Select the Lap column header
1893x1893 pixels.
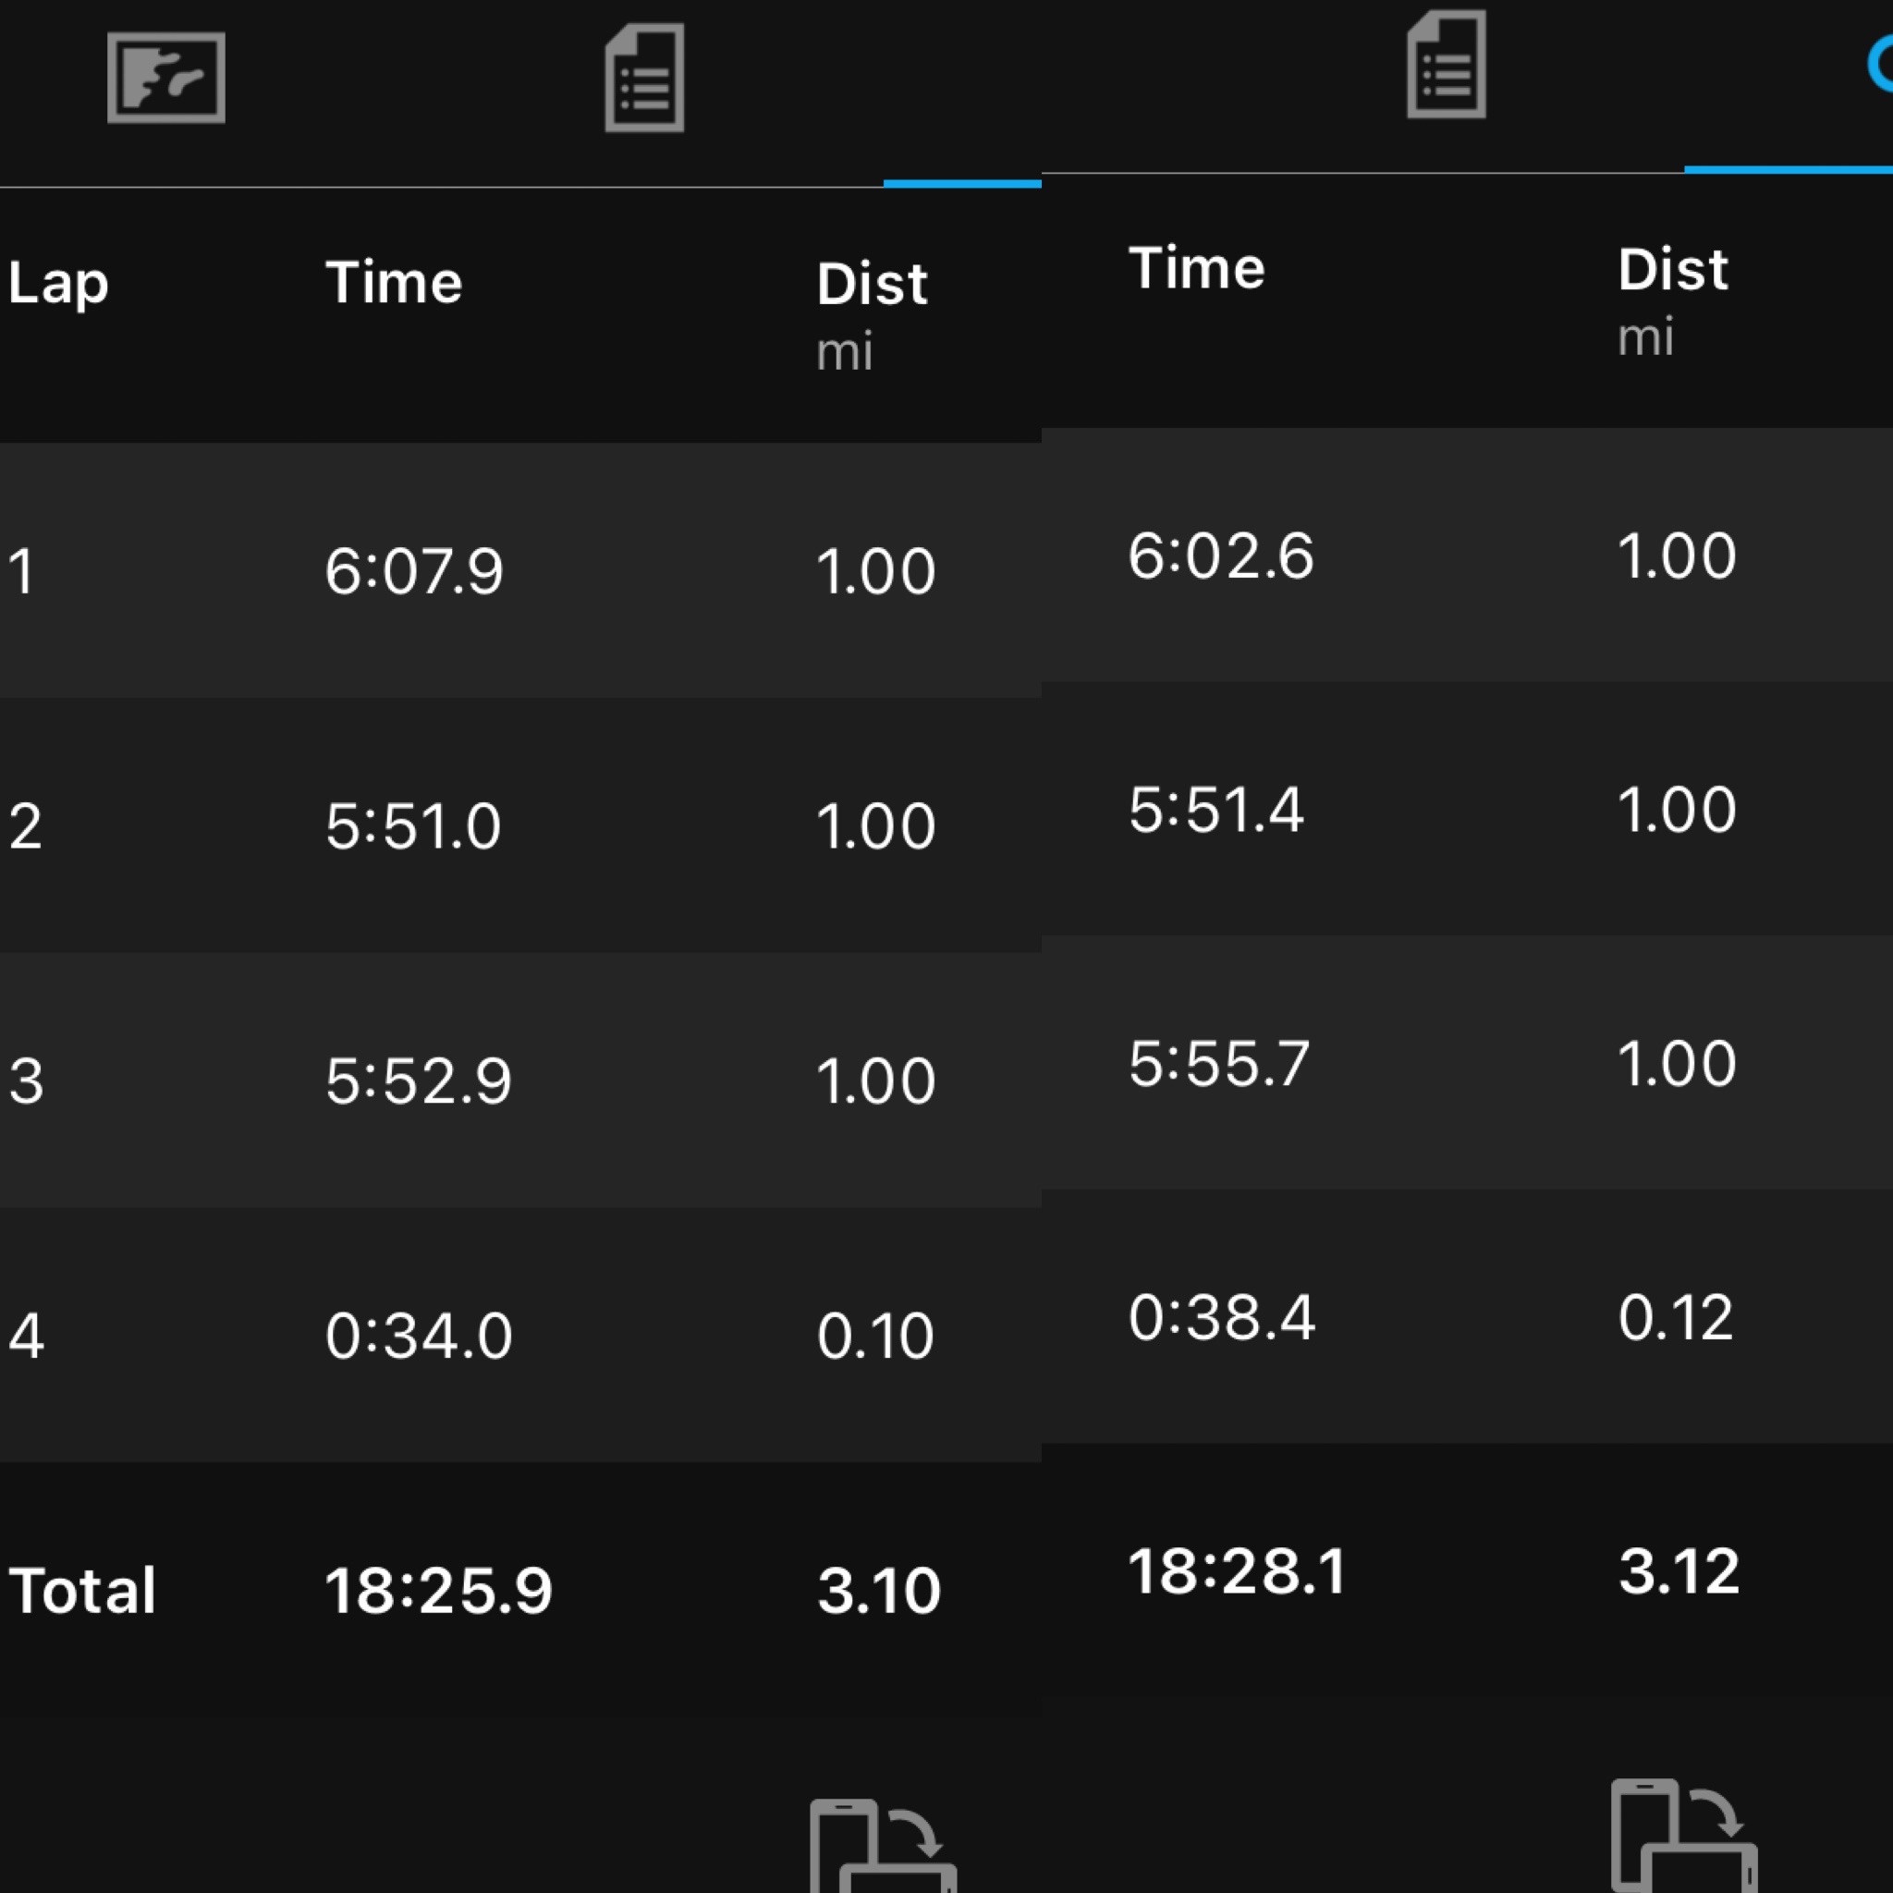coord(58,284)
